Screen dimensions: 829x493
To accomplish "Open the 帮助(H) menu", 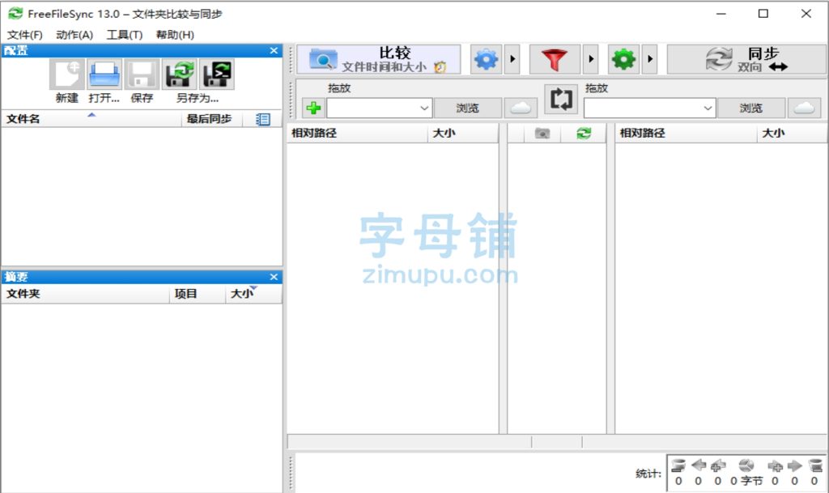I will (175, 35).
